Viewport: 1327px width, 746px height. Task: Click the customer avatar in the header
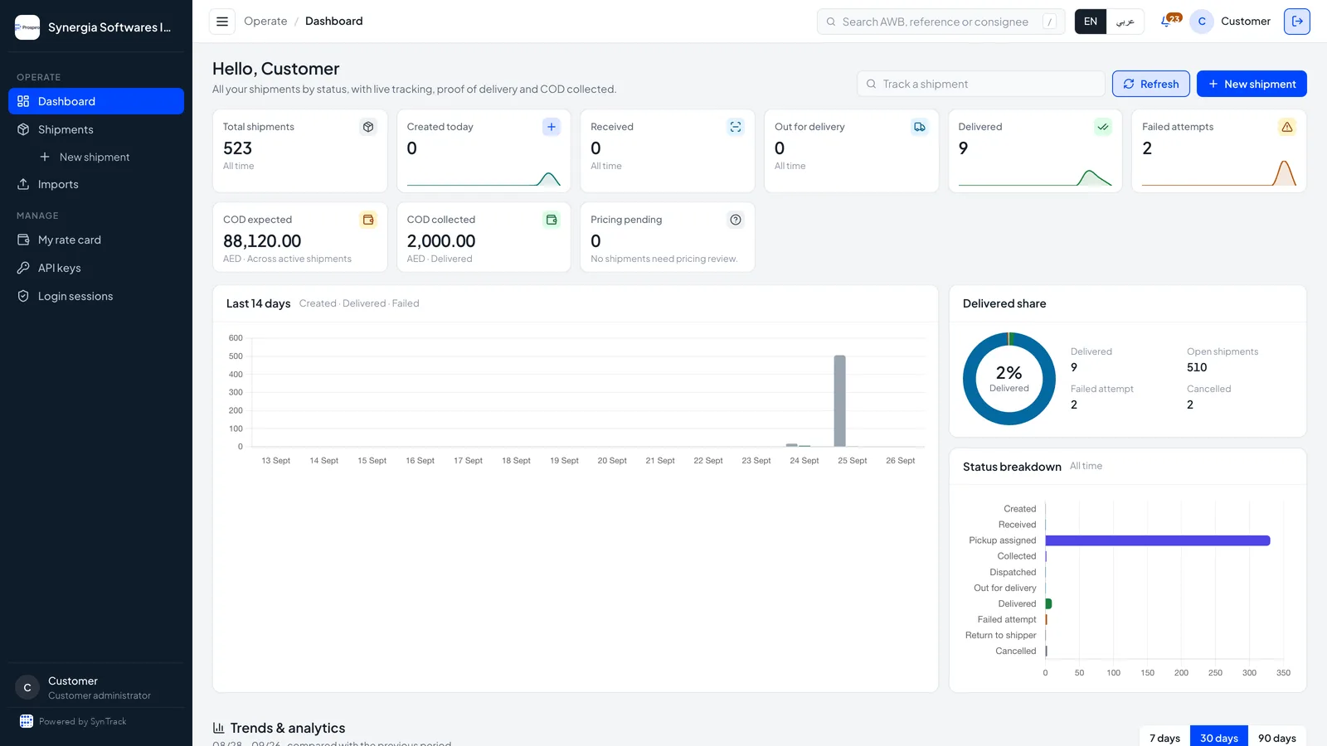click(1202, 22)
